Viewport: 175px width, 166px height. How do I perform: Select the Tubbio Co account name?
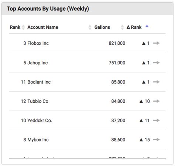point(38,101)
